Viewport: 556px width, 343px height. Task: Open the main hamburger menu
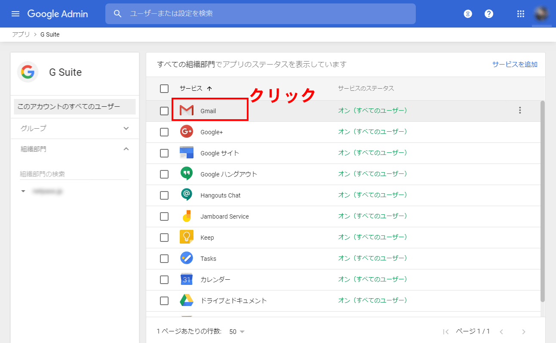(15, 14)
